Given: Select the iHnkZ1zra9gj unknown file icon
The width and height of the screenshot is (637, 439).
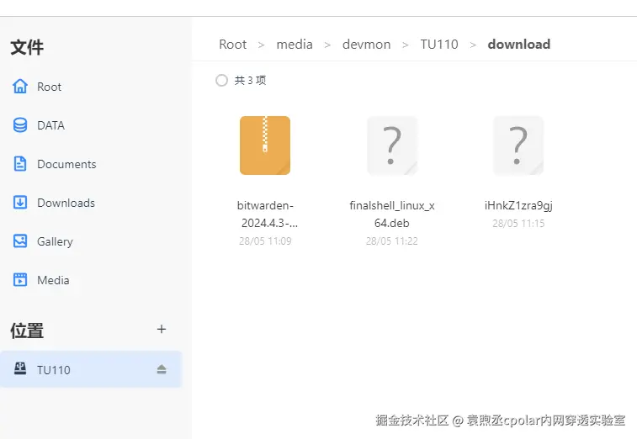Looking at the screenshot, I should [518, 145].
